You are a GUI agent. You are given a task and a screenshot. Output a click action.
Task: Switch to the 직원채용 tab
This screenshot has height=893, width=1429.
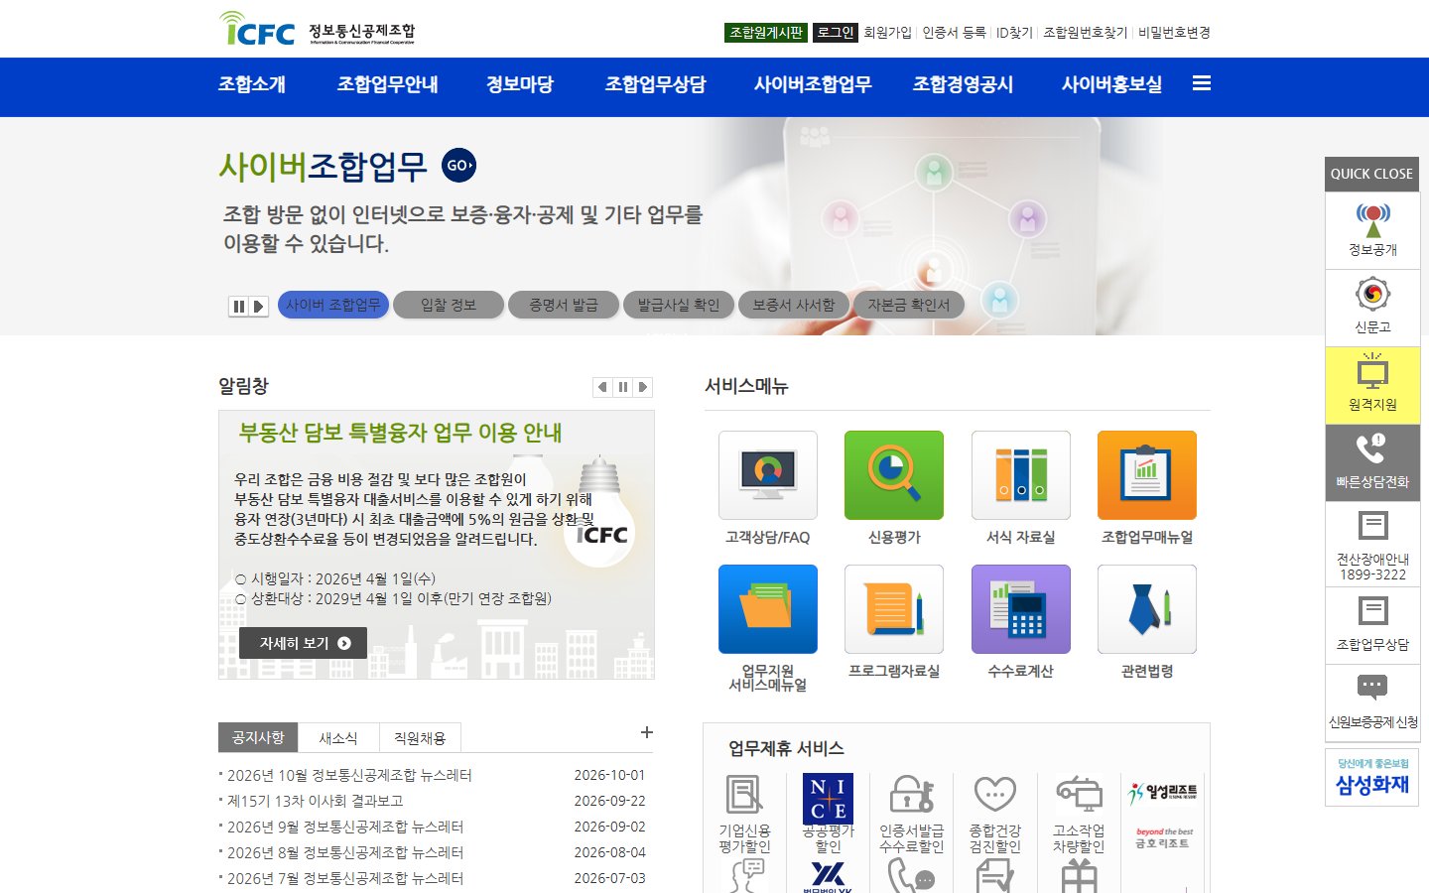click(420, 738)
